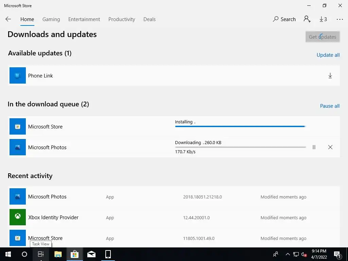Open downloads indicator showing 3
Viewport: 348px width, 261px height.
tap(323, 19)
